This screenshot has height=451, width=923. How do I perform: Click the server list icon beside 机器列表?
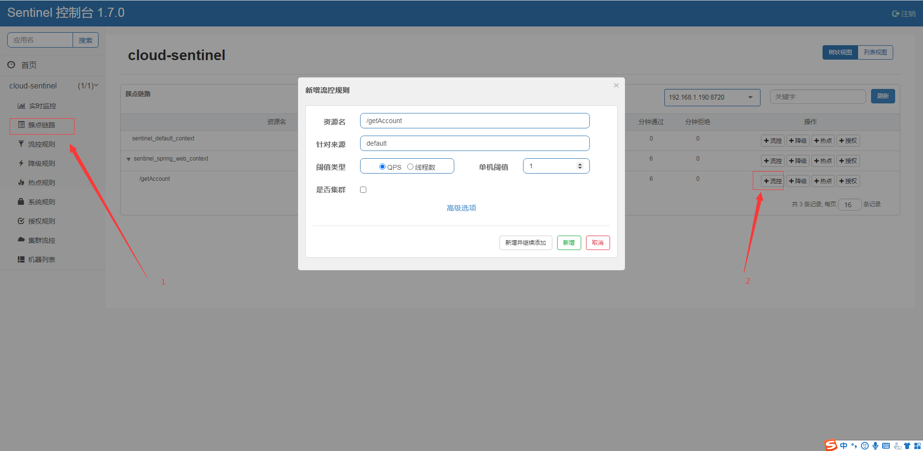click(21, 260)
